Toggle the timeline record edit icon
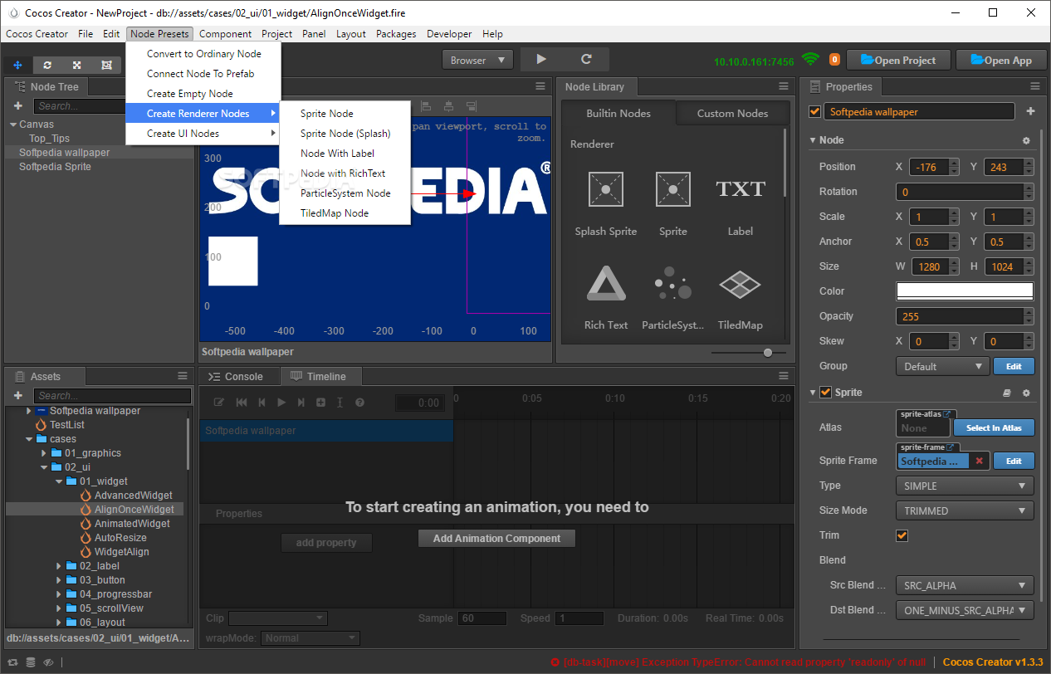Screen dimensions: 1051x674 tap(219, 403)
